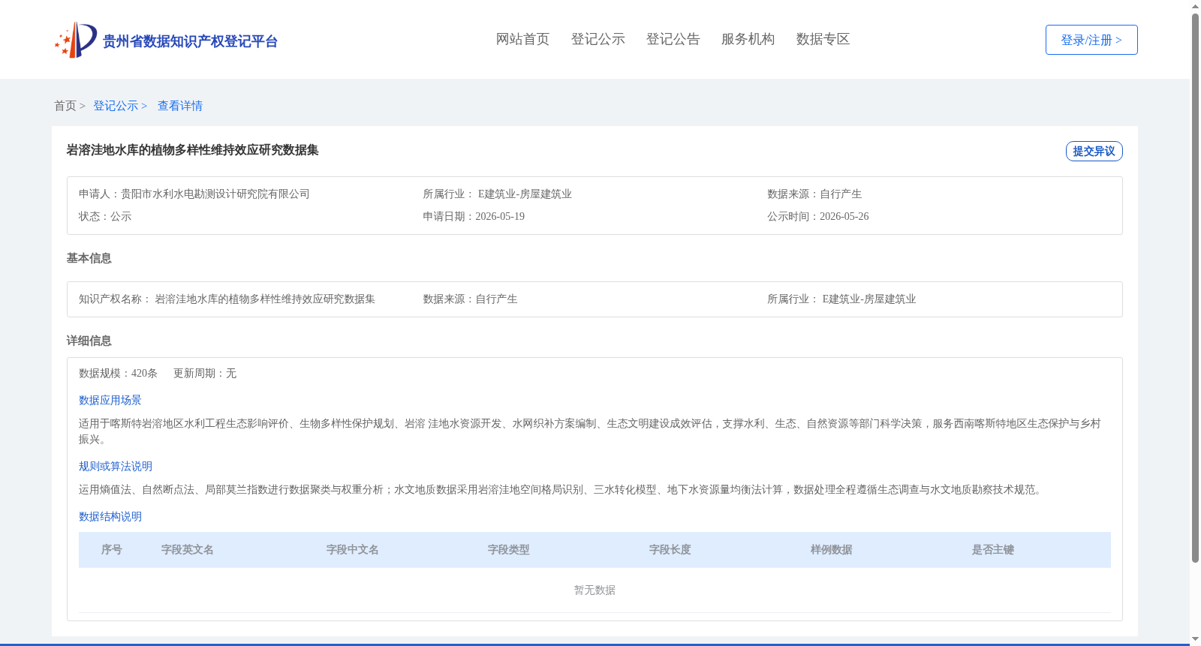Click the 字段类型 column header

pyautogui.click(x=509, y=549)
